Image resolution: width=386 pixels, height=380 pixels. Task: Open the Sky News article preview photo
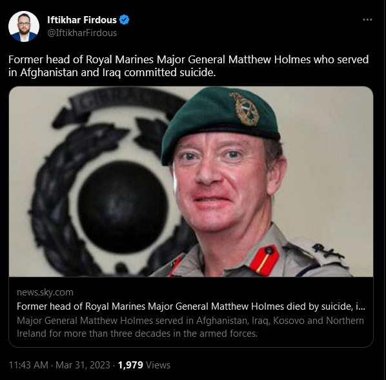point(191,182)
